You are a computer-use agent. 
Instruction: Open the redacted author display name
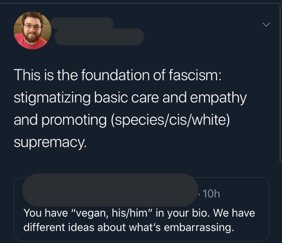pyautogui.click(x=82, y=23)
